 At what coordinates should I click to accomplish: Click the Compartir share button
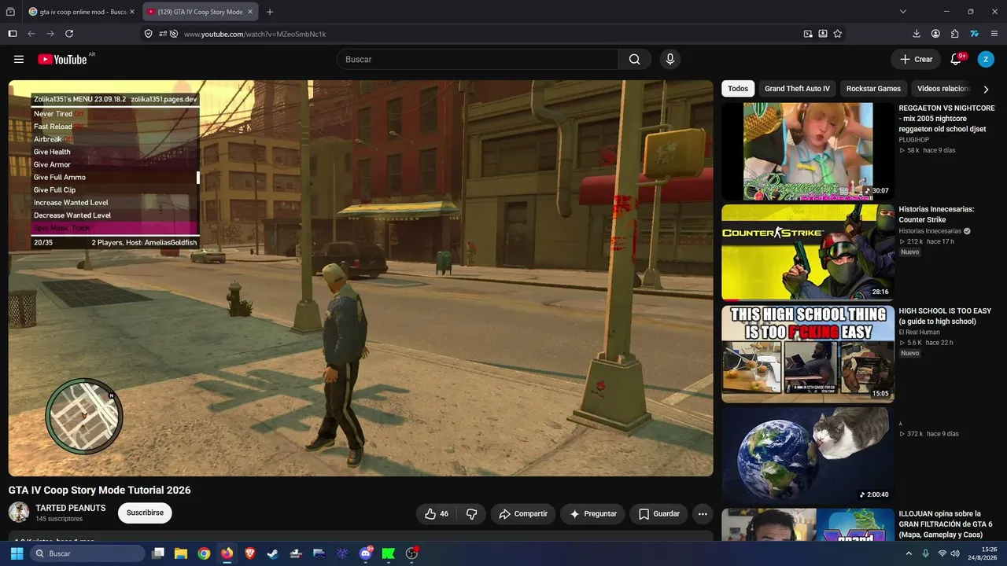(523, 513)
